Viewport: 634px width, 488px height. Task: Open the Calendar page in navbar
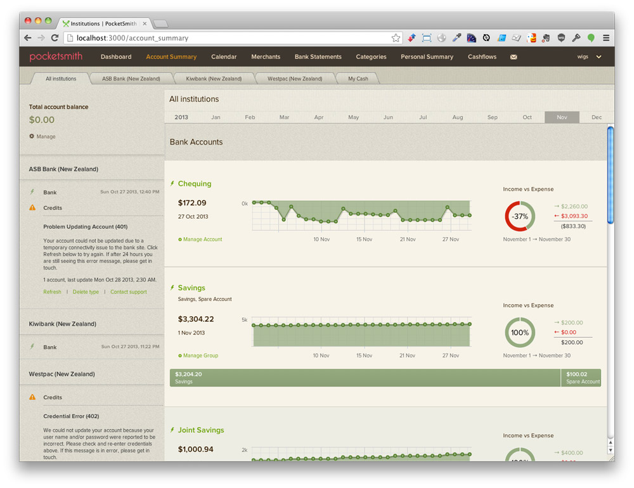point(224,57)
